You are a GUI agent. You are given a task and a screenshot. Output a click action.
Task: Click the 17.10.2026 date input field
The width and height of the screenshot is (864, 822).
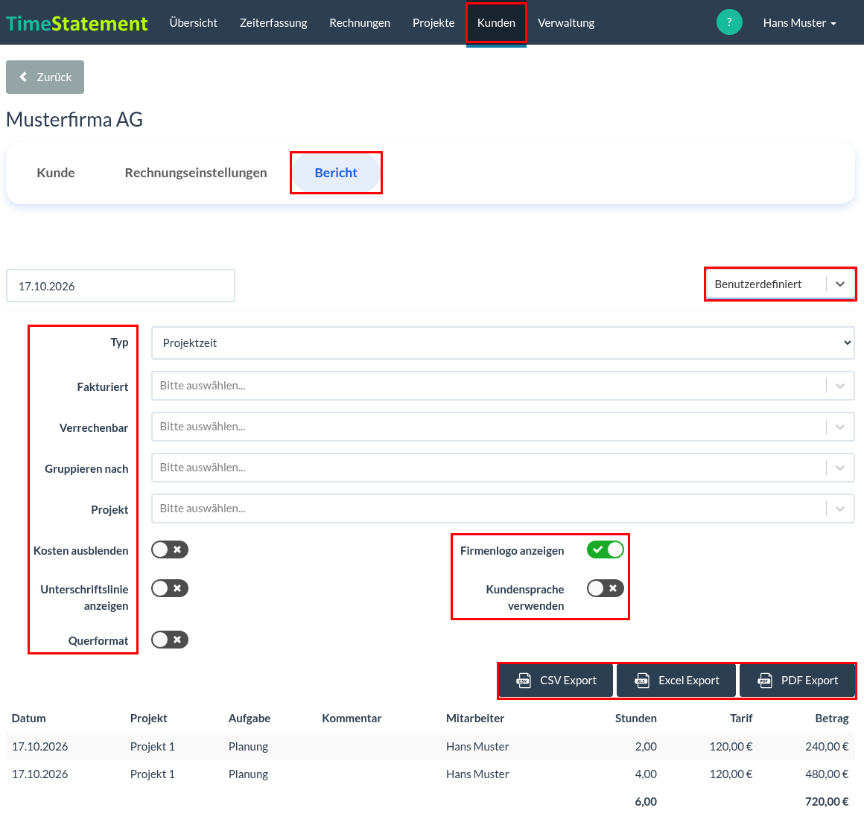click(x=121, y=286)
